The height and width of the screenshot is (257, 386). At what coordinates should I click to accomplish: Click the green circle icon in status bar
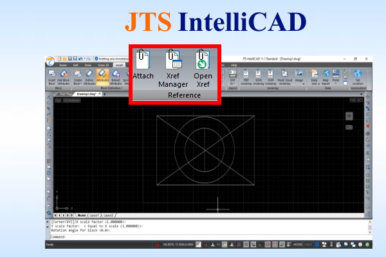pos(367,244)
